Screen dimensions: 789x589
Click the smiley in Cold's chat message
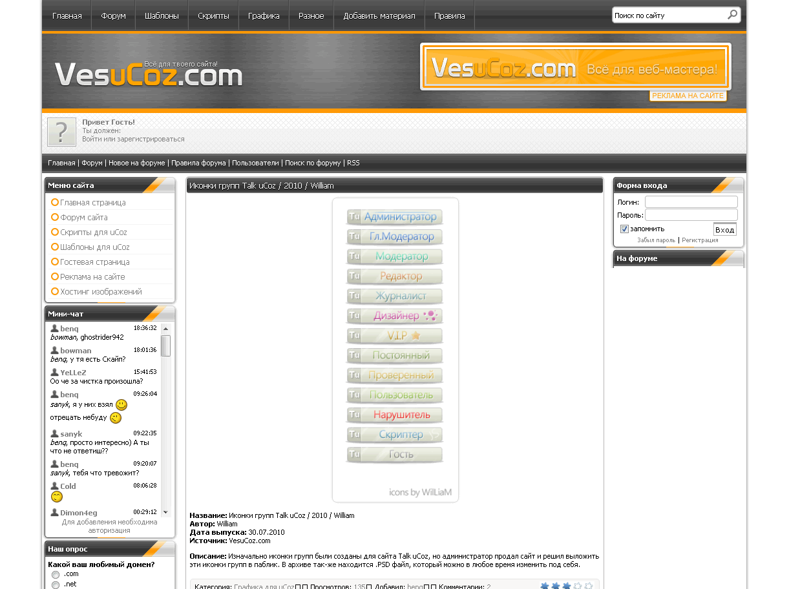(57, 497)
